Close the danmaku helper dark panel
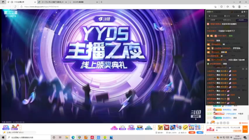The height and width of the screenshot is (140, 249). 247,12
